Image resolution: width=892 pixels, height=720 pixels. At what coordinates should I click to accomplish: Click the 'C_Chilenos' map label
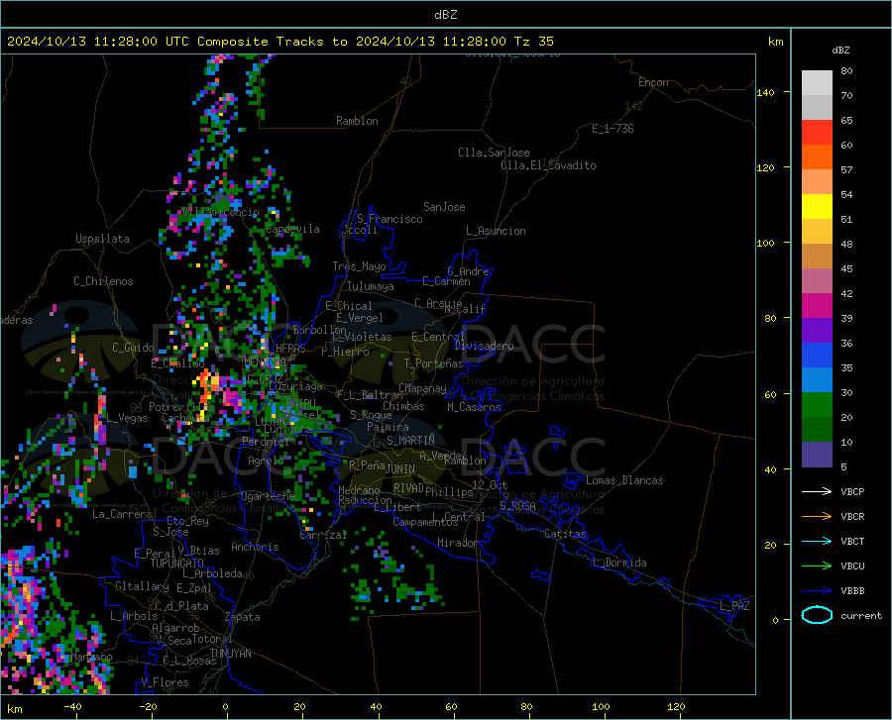point(103,281)
